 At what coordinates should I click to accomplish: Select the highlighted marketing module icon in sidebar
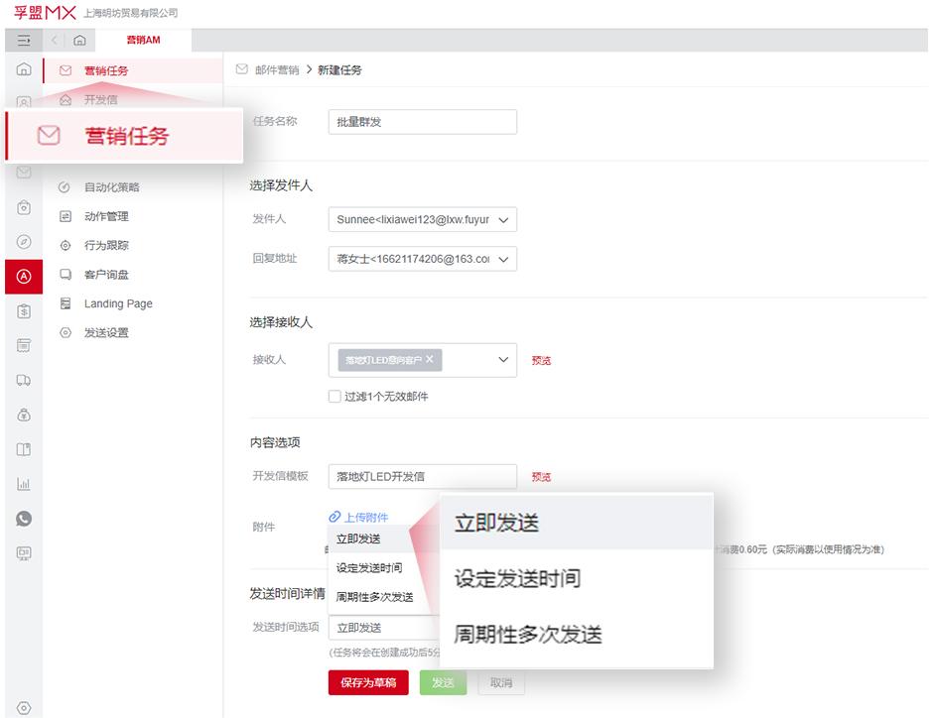pyautogui.click(x=24, y=276)
